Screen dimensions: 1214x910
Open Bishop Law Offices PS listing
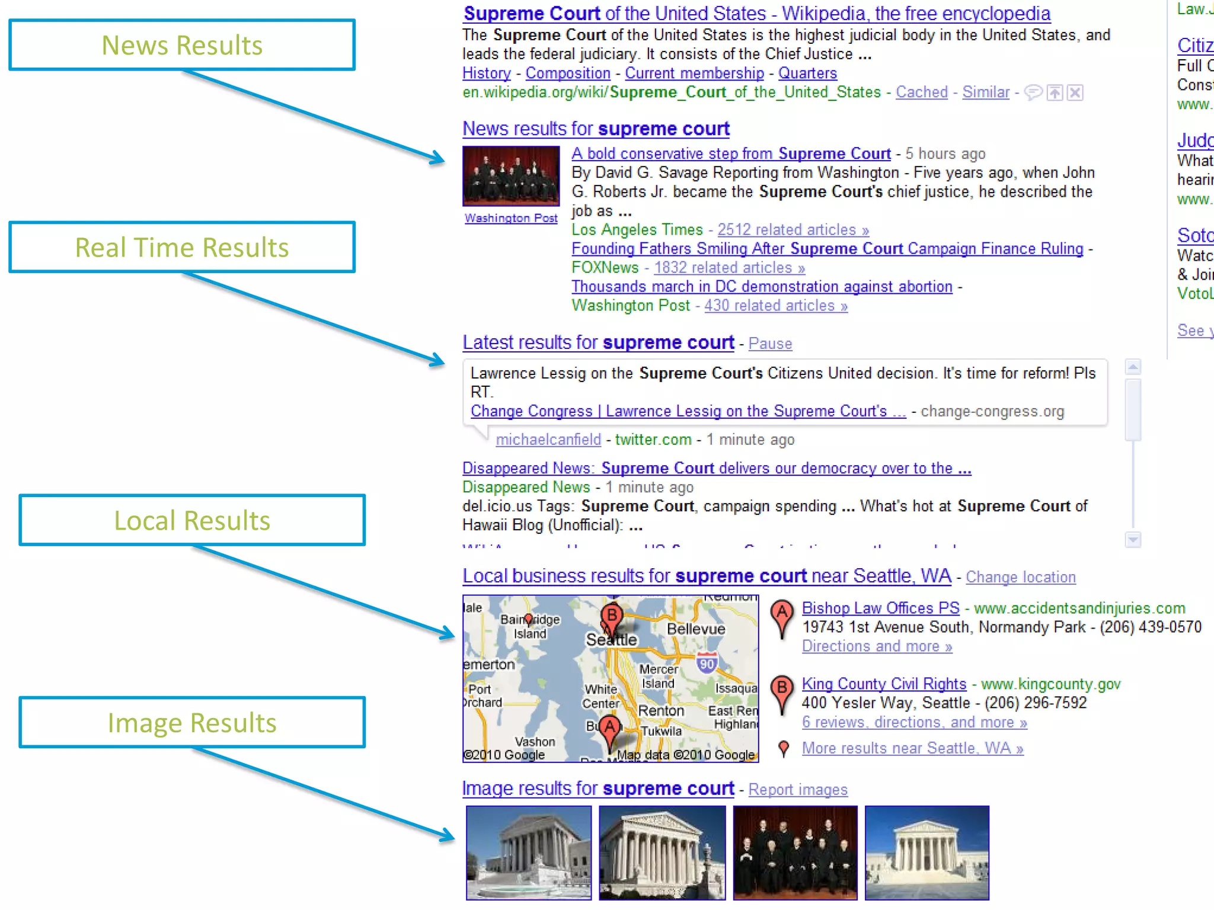[x=880, y=608]
